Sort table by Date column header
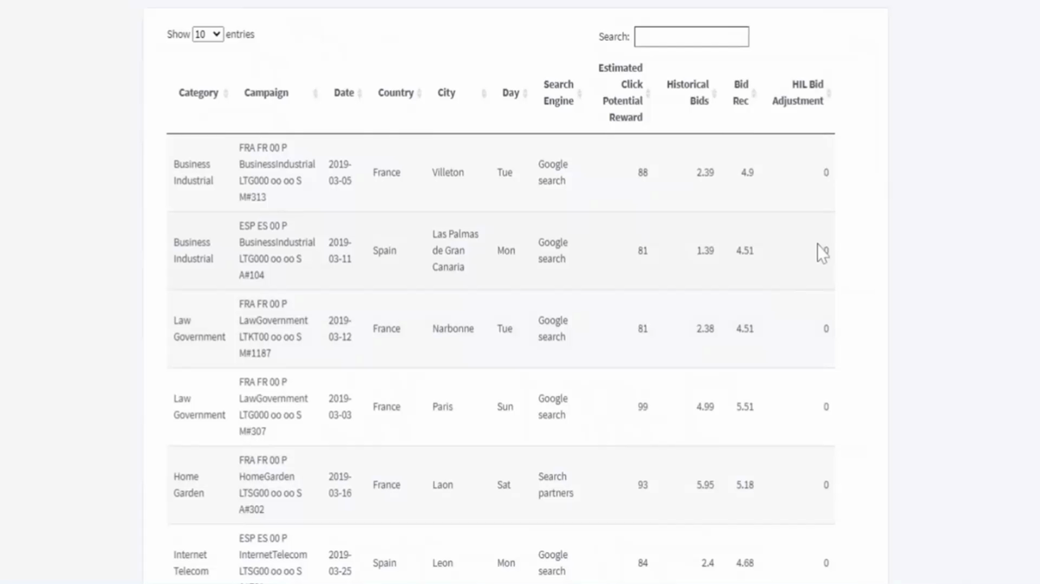 pyautogui.click(x=344, y=93)
